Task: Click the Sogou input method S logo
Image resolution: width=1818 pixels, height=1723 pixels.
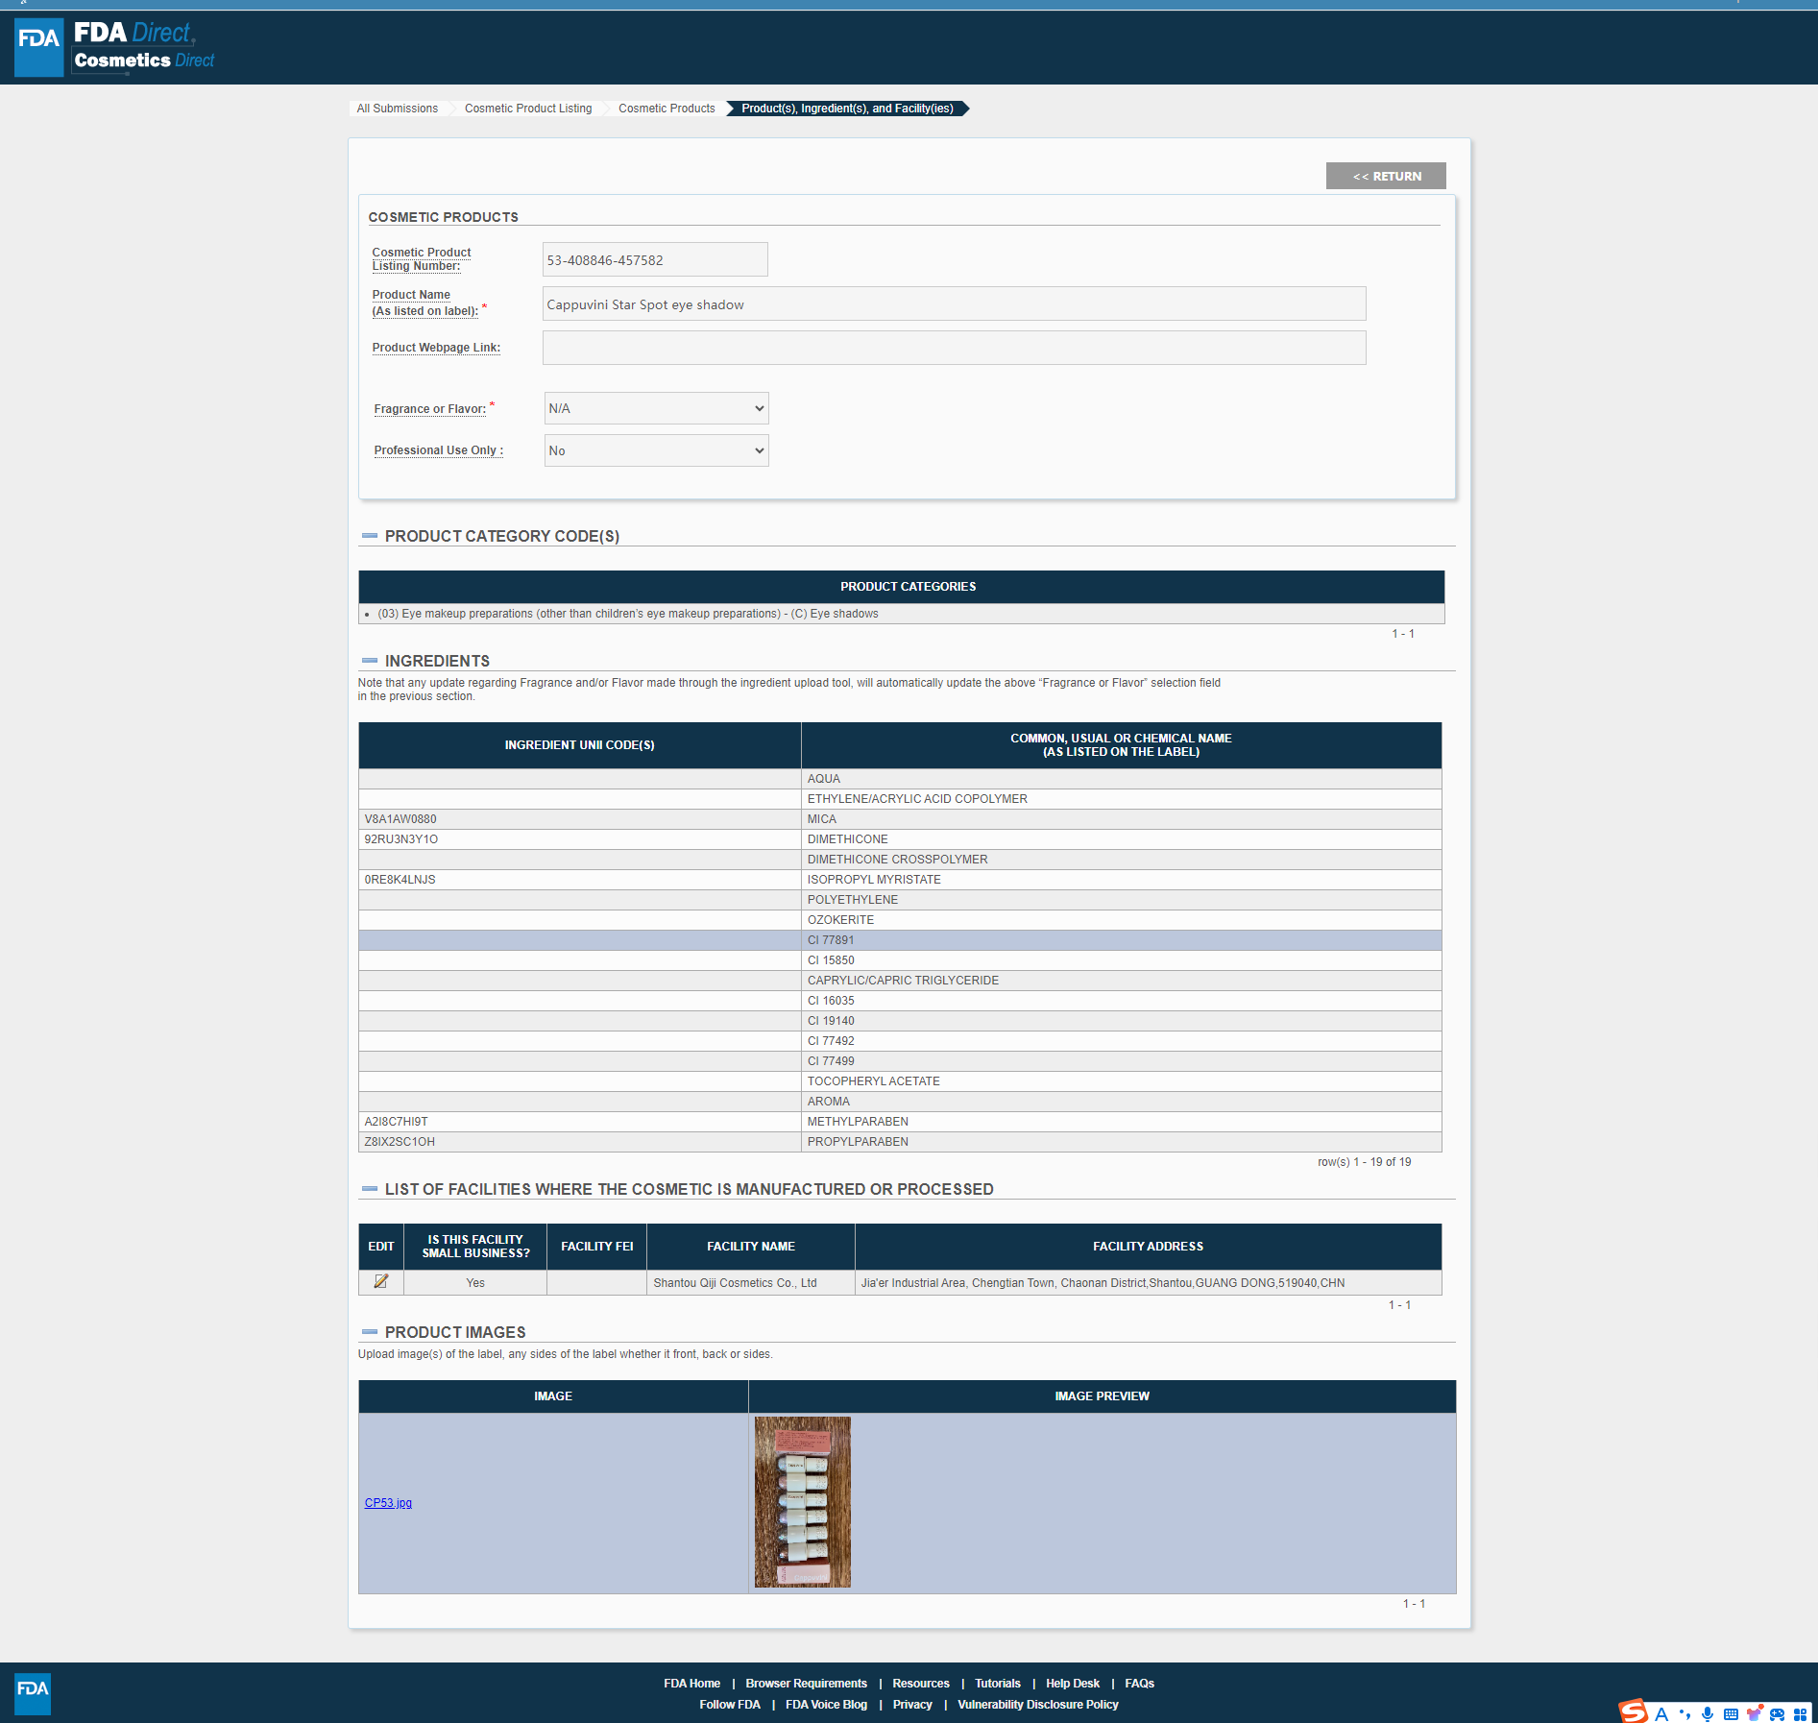Action: (1633, 1712)
